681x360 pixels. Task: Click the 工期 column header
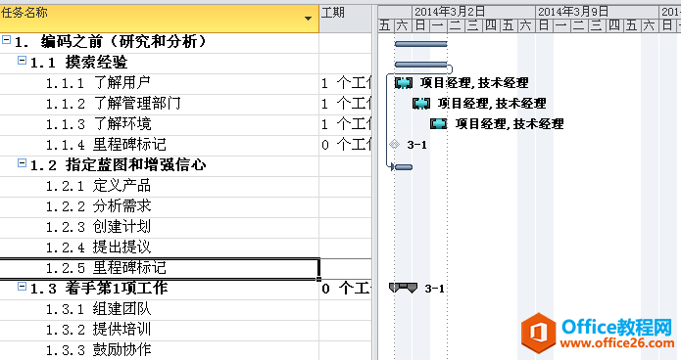[346, 19]
